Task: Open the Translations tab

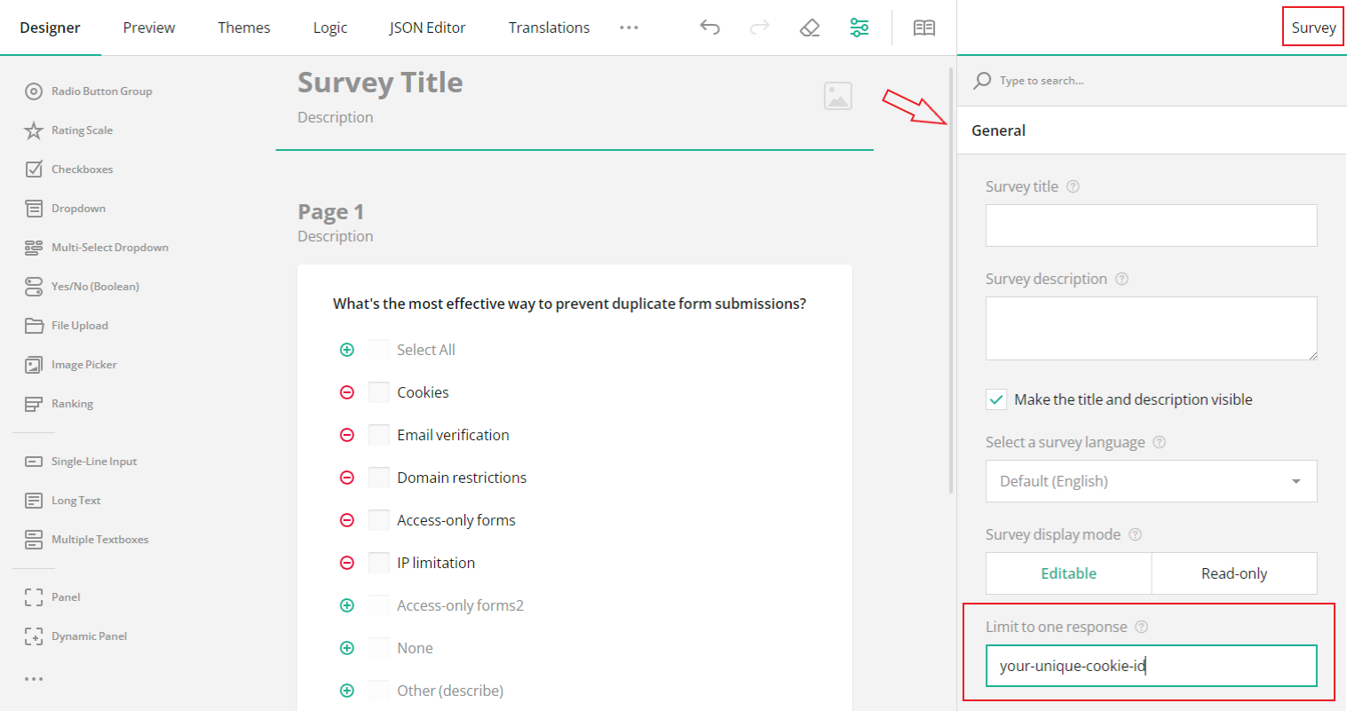Action: coord(549,28)
